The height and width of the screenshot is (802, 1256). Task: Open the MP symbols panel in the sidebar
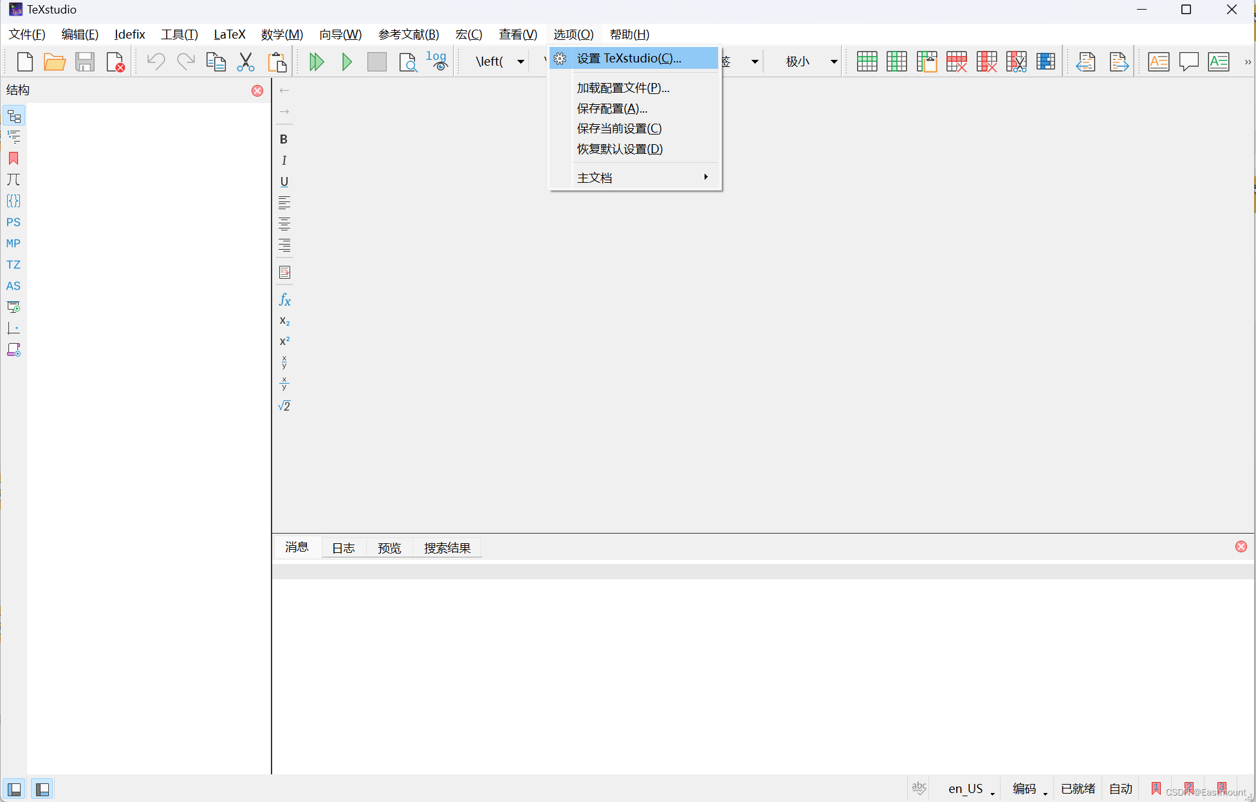point(14,243)
